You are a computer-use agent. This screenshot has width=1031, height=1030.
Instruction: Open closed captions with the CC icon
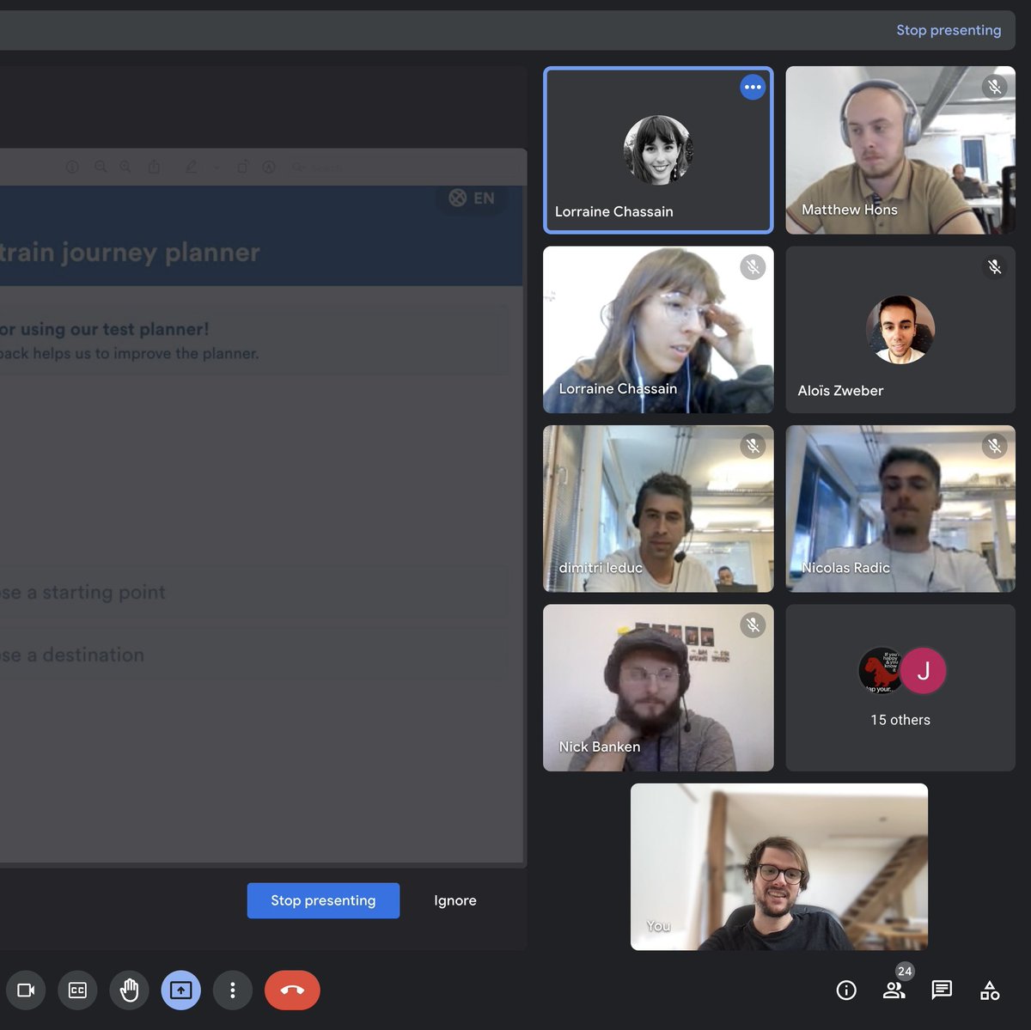click(77, 990)
